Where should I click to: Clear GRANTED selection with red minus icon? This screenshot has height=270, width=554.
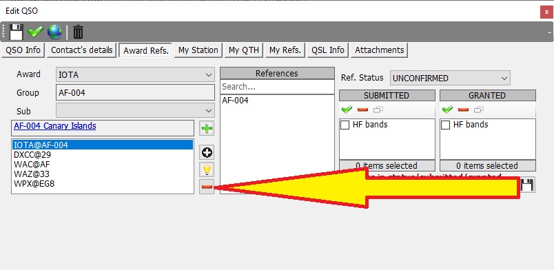(463, 110)
